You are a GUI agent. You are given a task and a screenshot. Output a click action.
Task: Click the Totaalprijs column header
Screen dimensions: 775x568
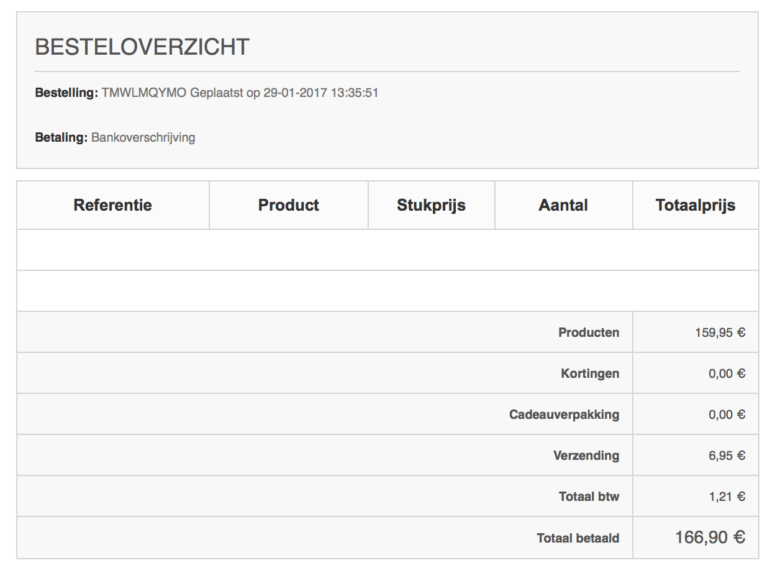coord(696,205)
